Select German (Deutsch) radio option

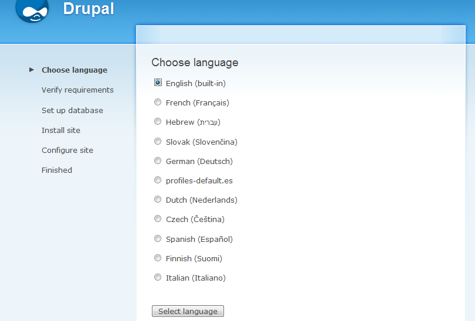(x=158, y=160)
